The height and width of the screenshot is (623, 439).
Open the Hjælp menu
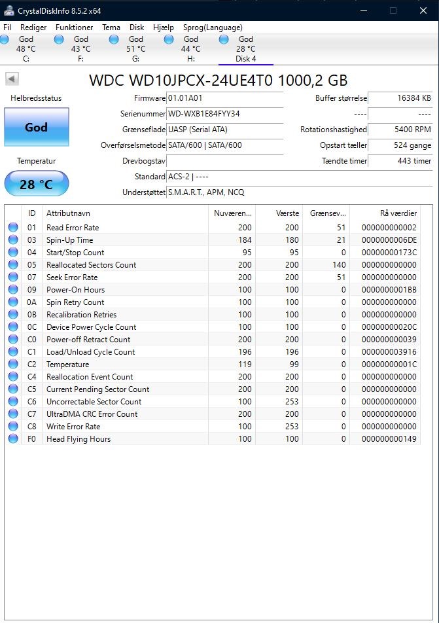click(164, 27)
